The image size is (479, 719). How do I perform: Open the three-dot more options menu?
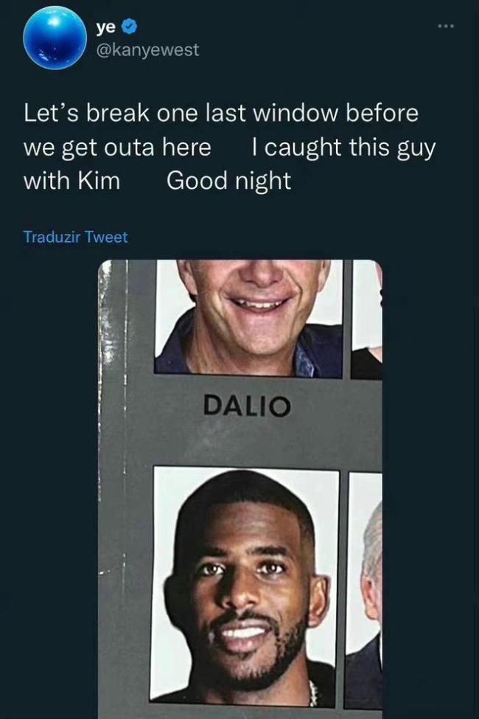[446, 26]
